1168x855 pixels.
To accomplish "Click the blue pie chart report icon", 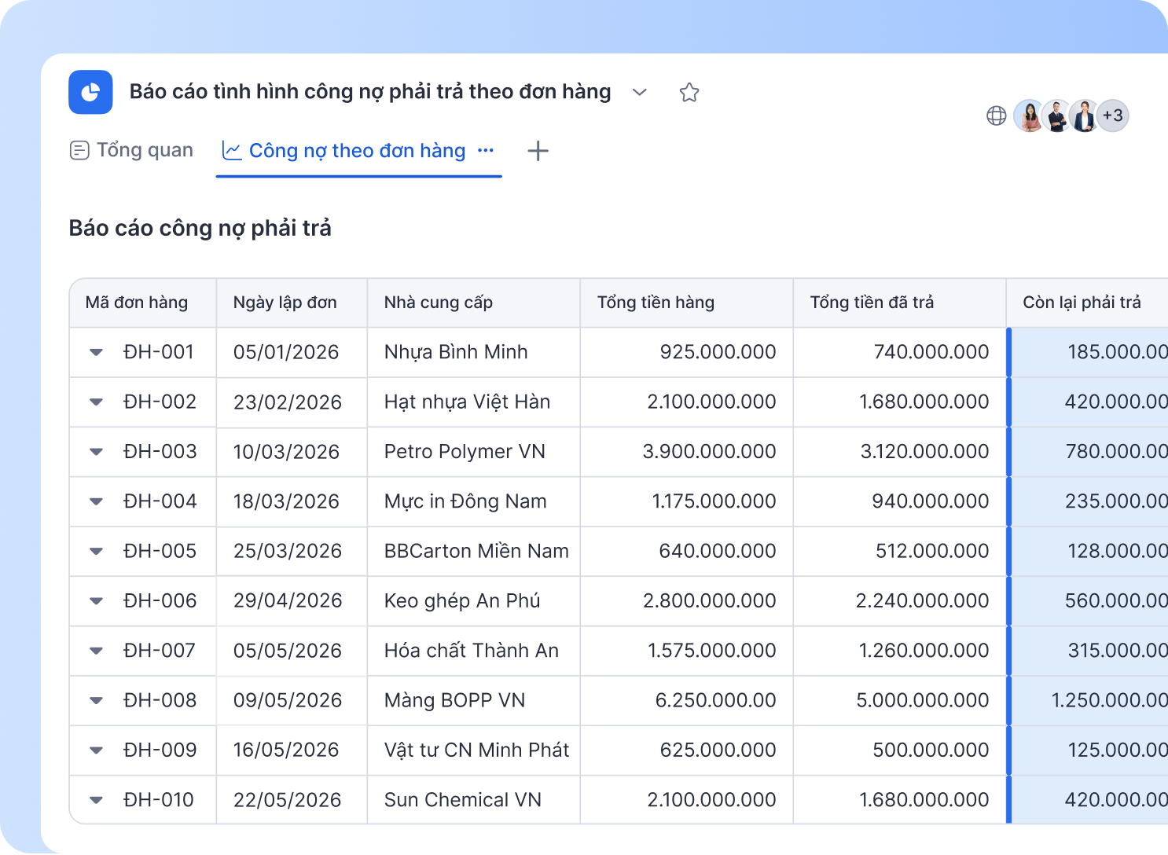I will [x=90, y=92].
